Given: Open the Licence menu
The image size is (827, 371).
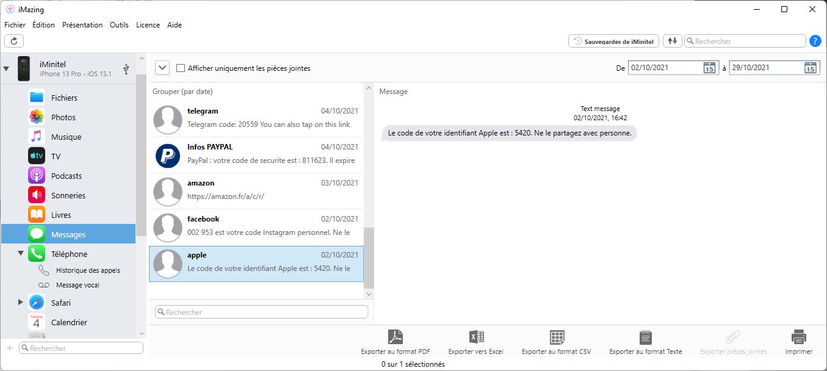Looking at the screenshot, I should click(148, 25).
